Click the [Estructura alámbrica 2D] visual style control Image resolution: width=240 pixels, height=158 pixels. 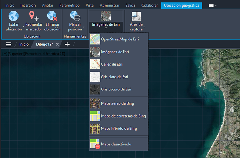point(44,54)
